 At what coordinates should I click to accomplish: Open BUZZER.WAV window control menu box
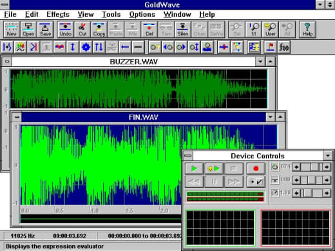point(7,62)
